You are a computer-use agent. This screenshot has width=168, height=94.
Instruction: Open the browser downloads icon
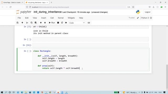tap(153, 7)
